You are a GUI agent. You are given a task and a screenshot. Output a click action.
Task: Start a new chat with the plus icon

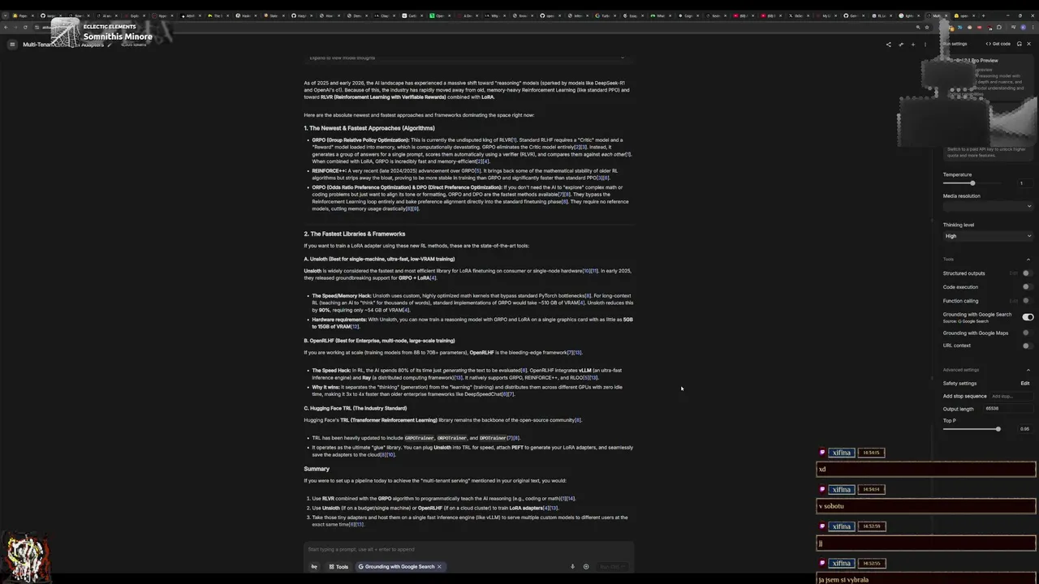tap(913, 44)
